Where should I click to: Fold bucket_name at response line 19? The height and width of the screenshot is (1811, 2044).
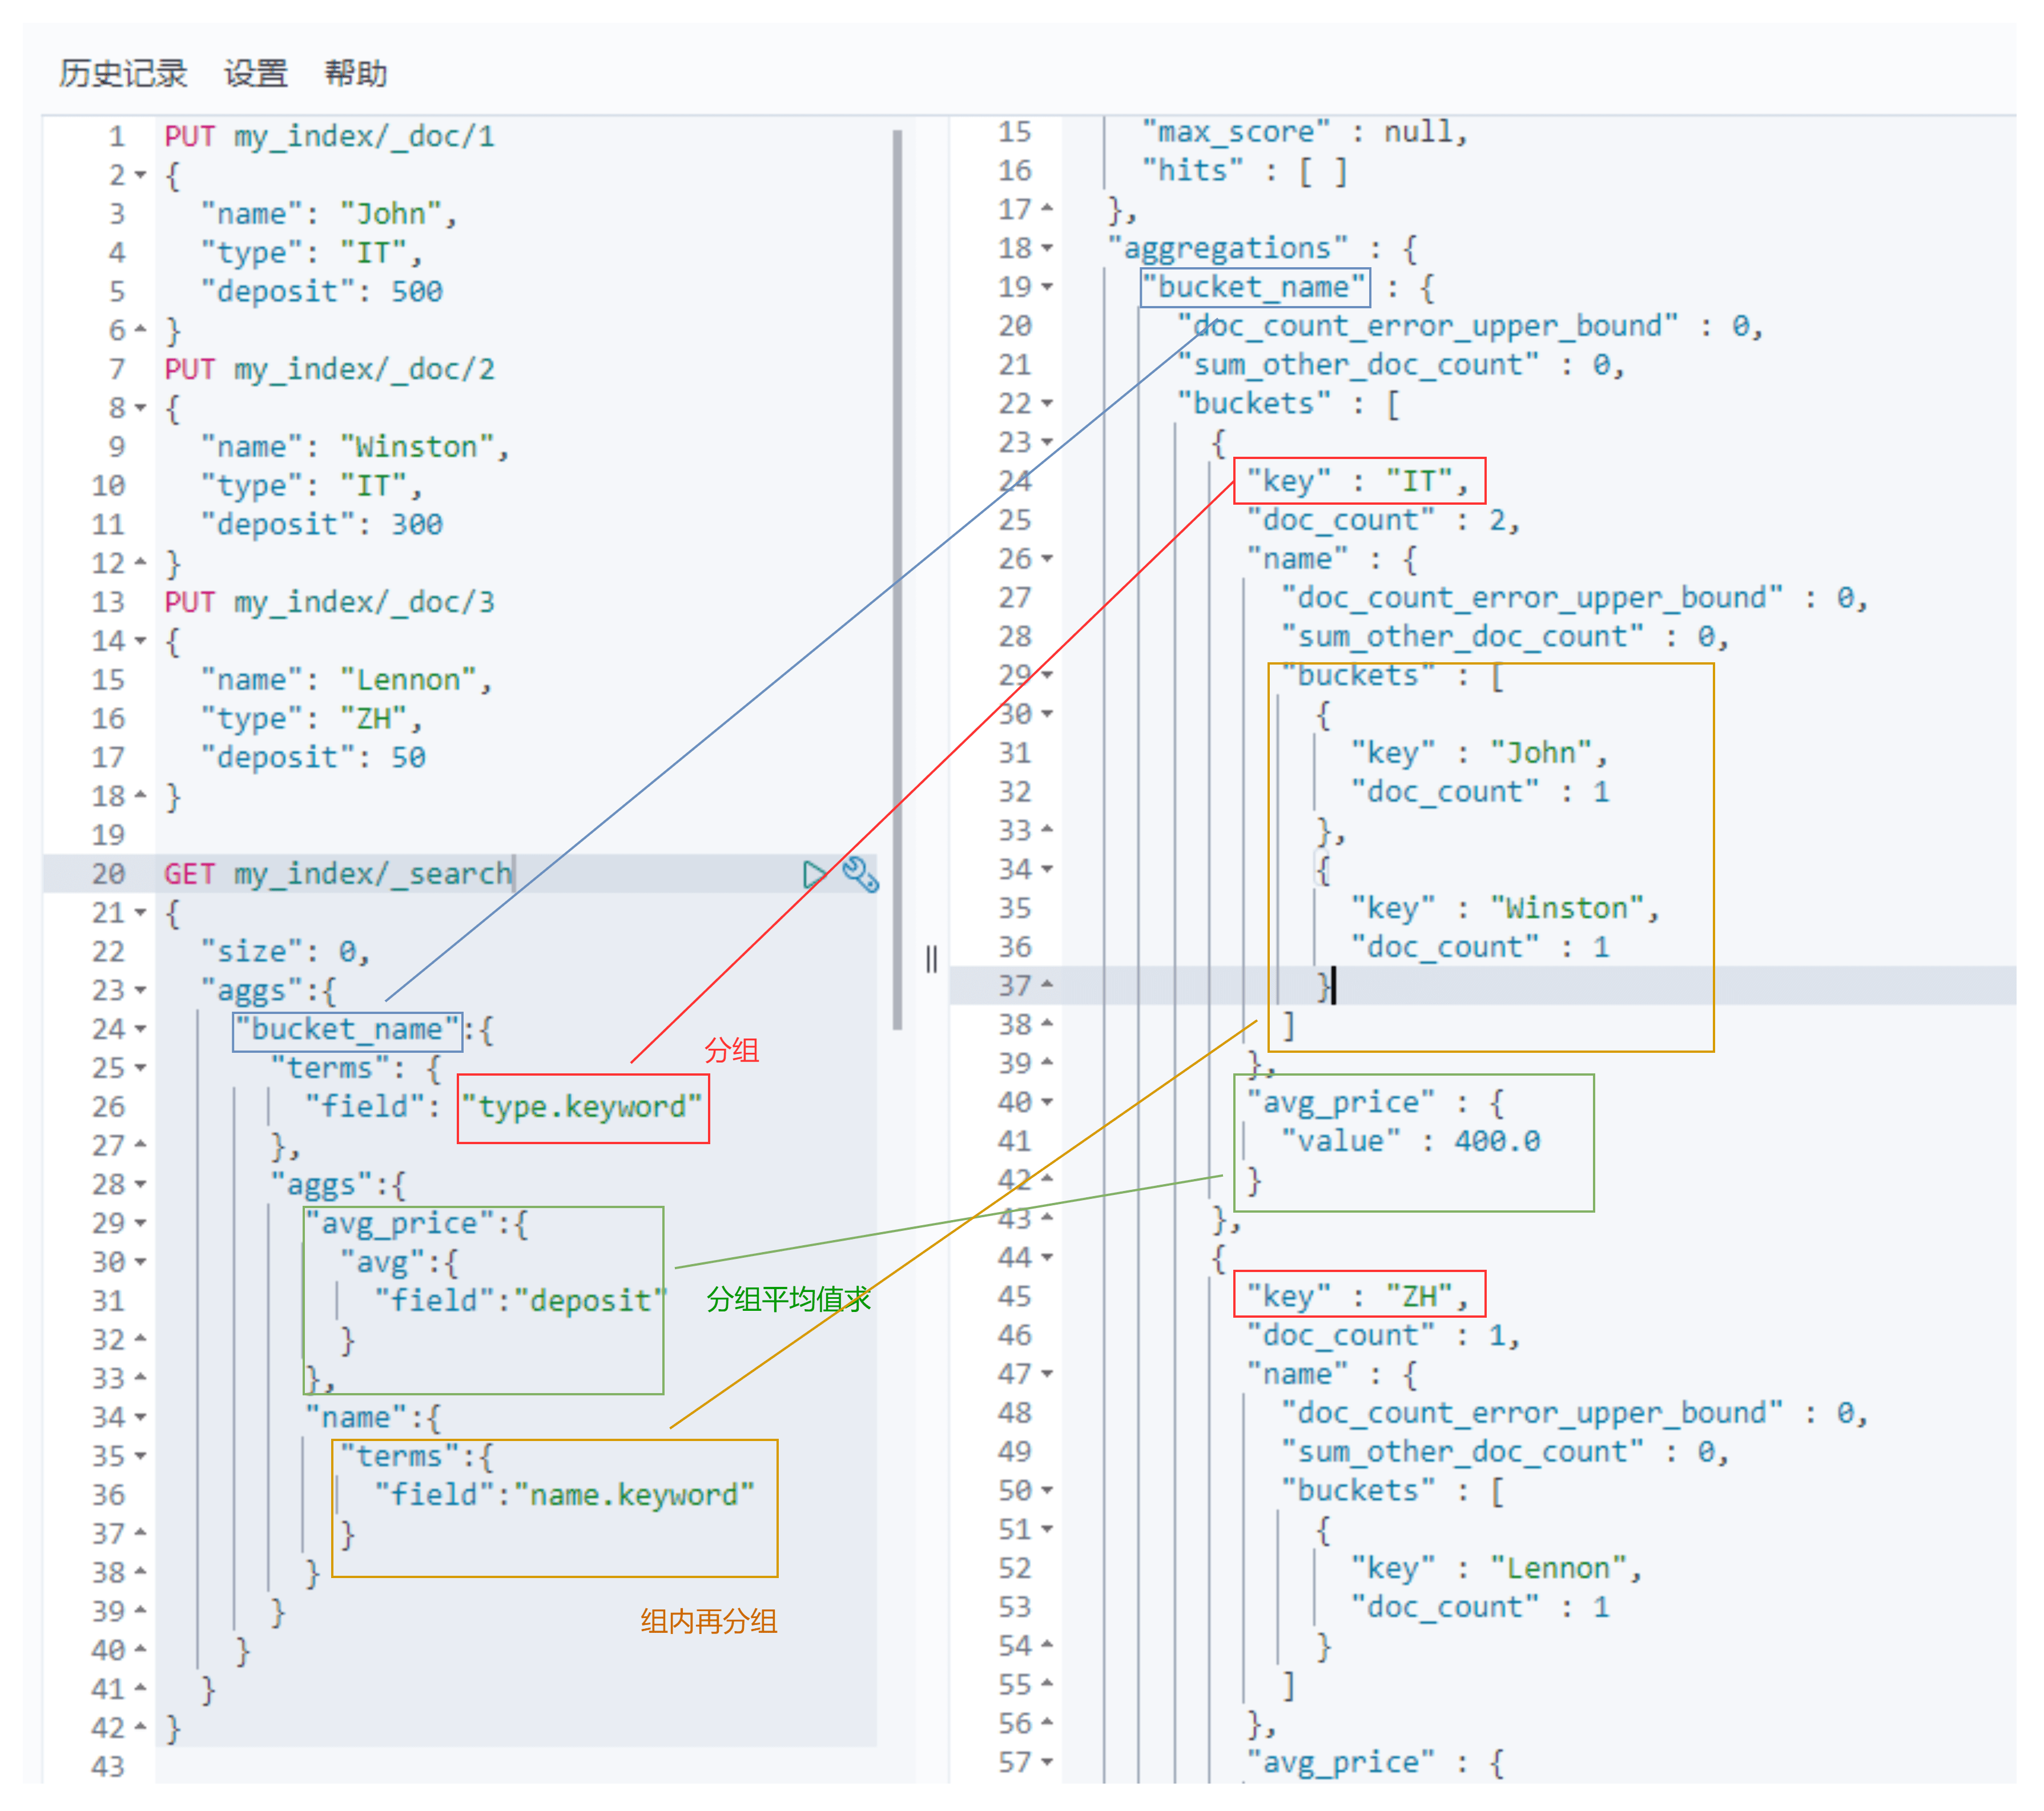pos(1047,287)
